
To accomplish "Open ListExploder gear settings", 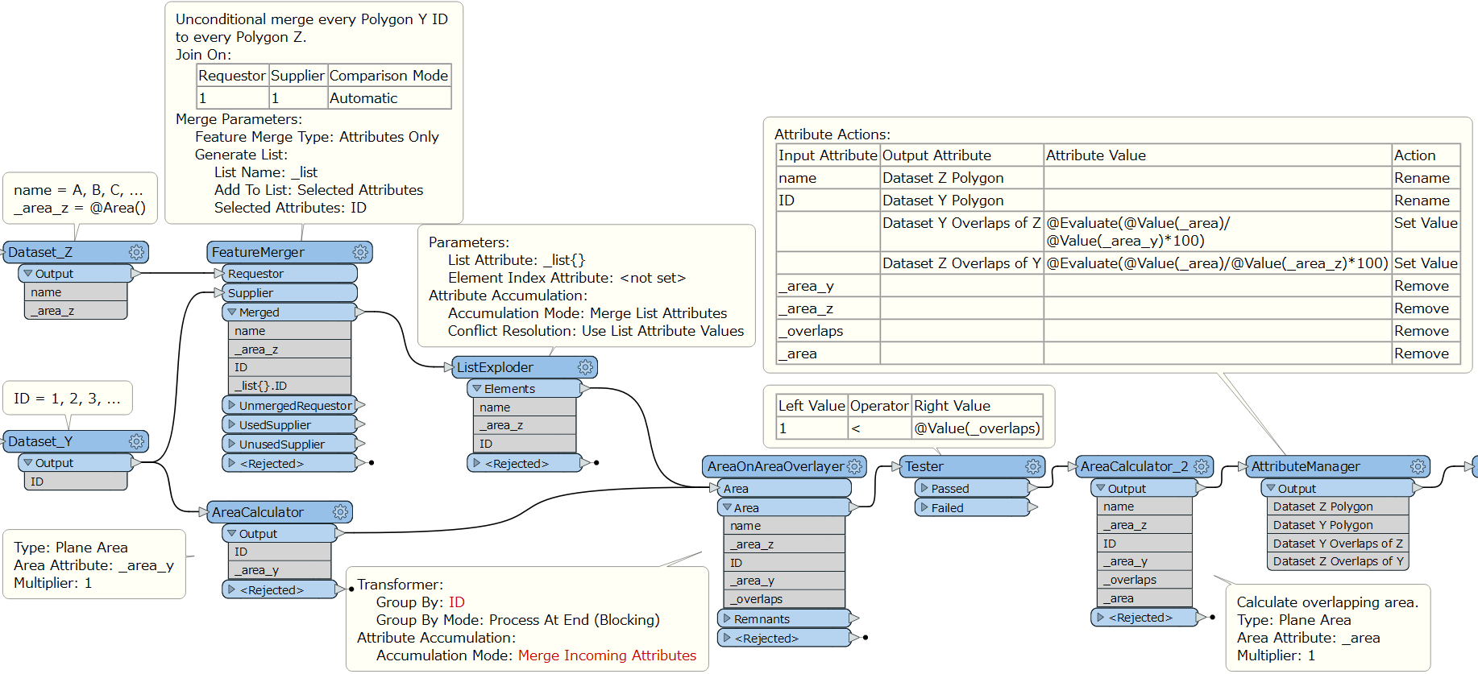I will click(x=585, y=367).
